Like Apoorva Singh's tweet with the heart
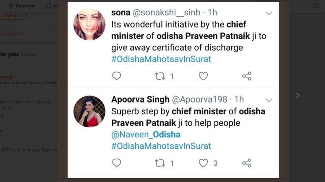Screen dimensions: 325x182 [203, 163]
